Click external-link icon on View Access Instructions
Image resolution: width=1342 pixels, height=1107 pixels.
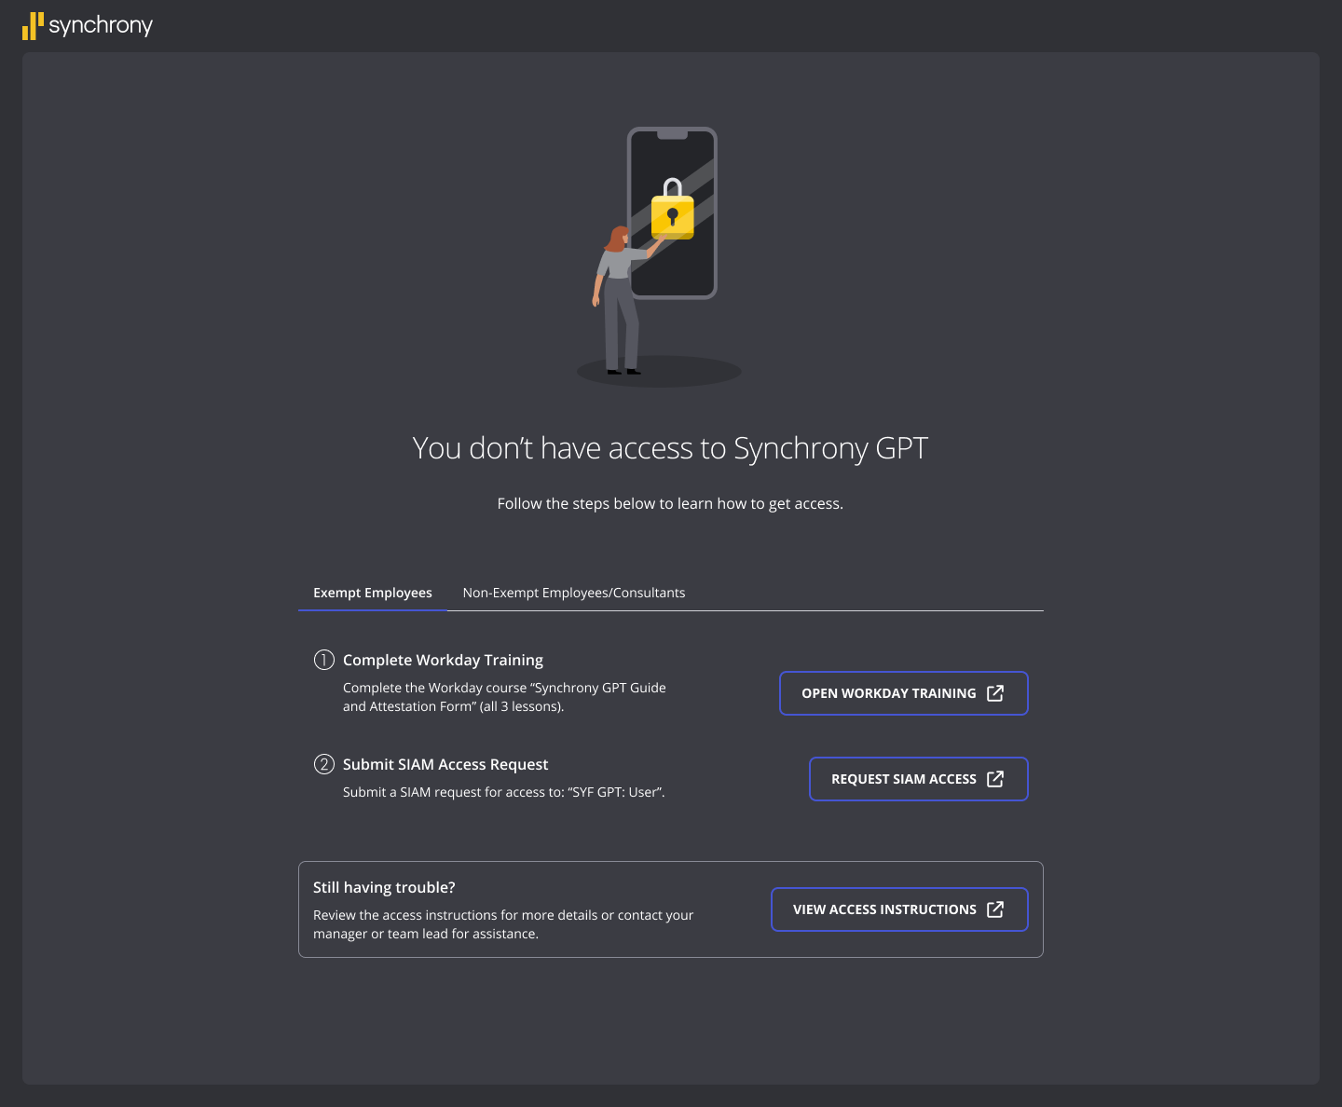[995, 909]
